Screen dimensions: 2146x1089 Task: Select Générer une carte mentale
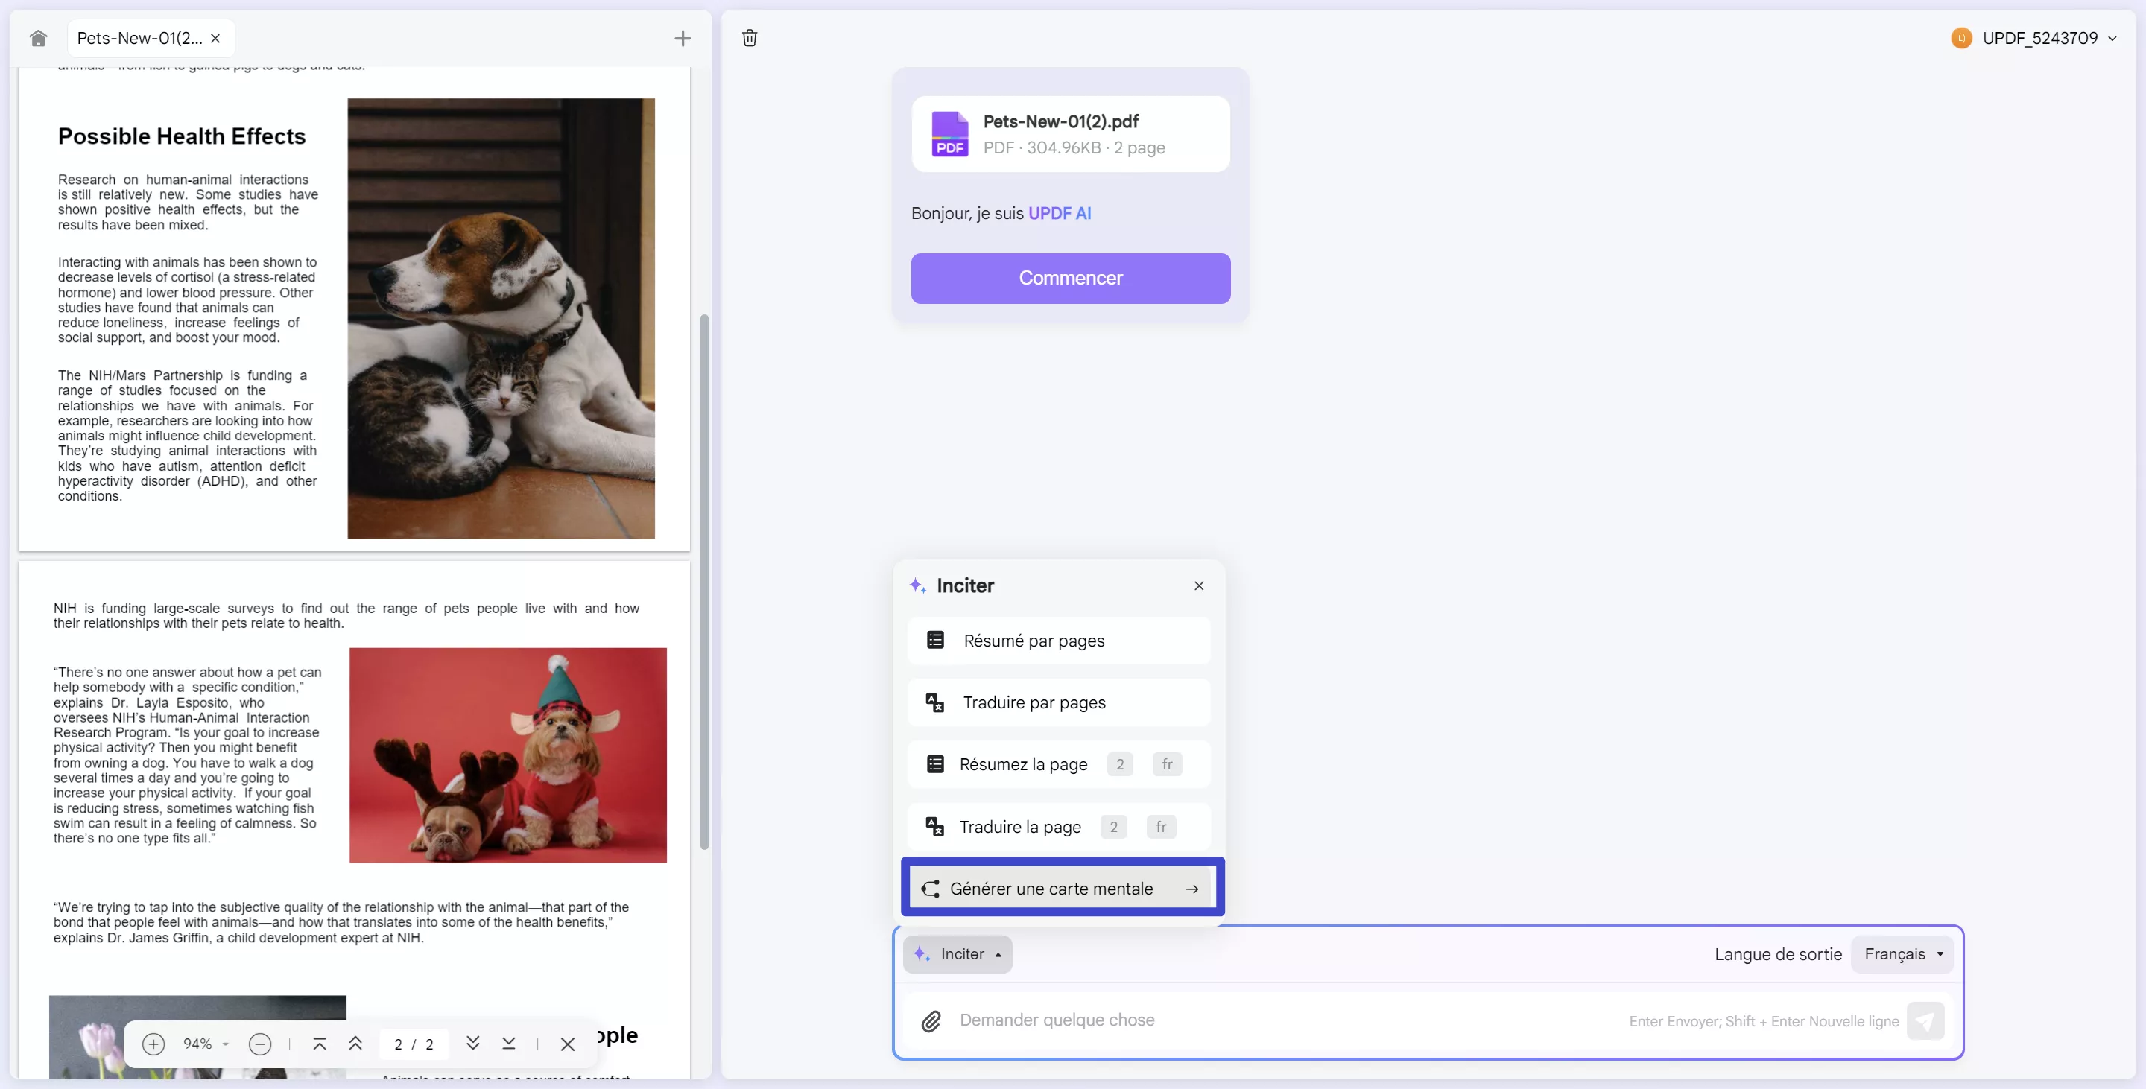click(x=1061, y=889)
